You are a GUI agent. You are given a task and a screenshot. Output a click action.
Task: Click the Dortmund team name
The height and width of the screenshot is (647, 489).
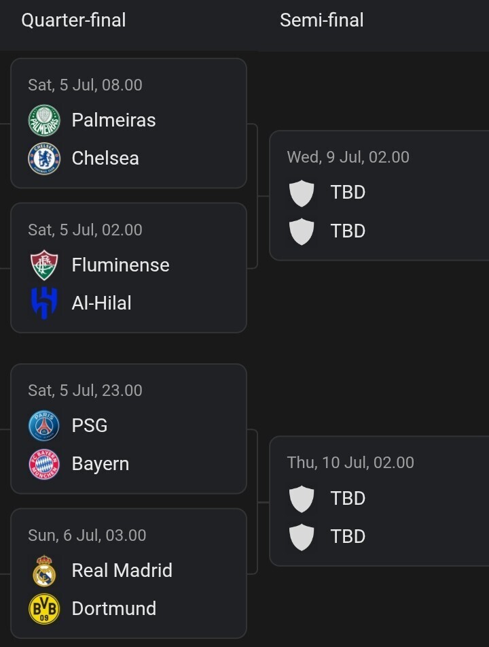point(114,609)
